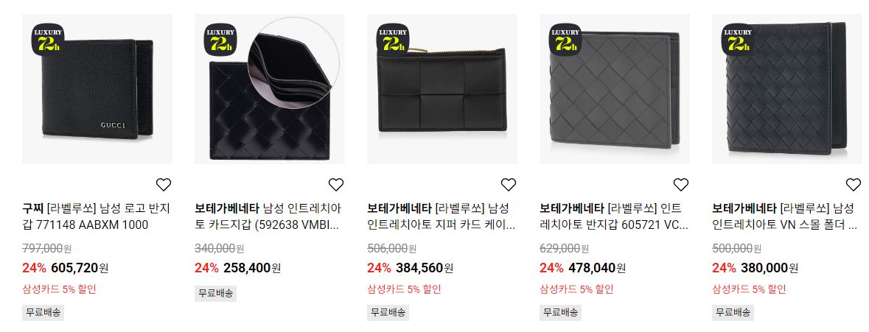Screen dimensions: 869x332
Task: Click Luxury 72h badge on zipper card case
Action: (x=393, y=39)
